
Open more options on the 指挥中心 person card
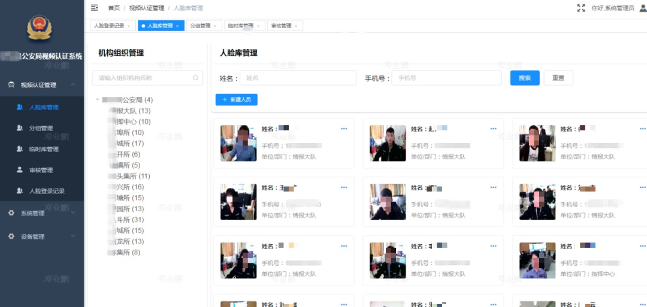pos(642,246)
